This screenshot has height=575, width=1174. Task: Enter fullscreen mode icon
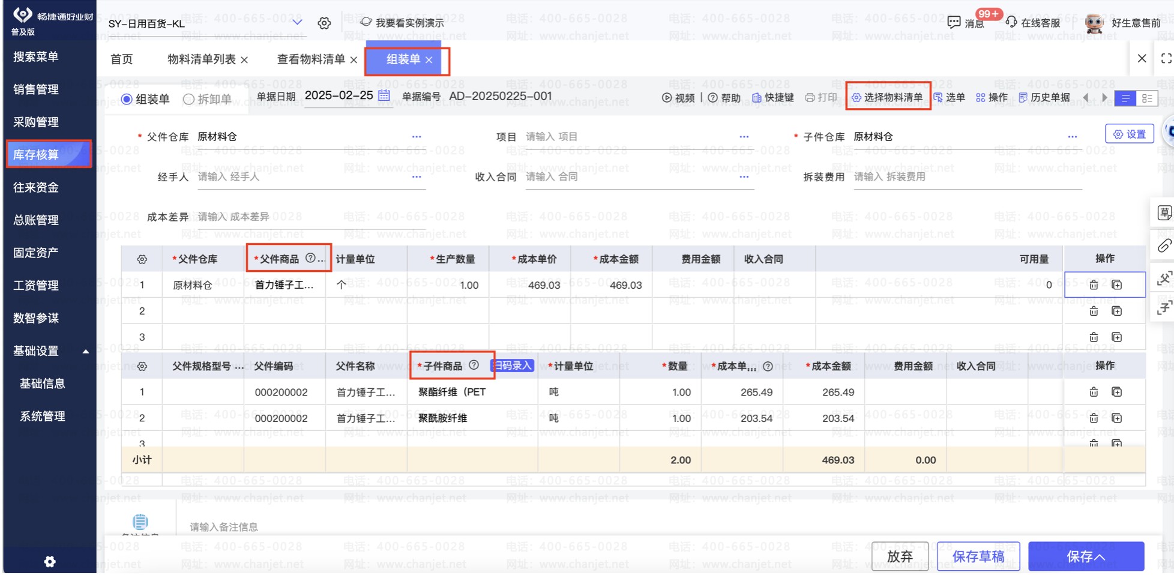[x=1166, y=58]
